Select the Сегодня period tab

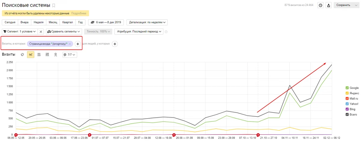(10, 22)
